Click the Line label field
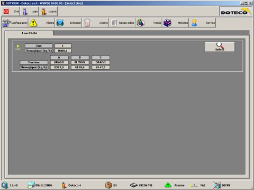This screenshot has height=190, width=254. pyautogui.click(x=39, y=46)
